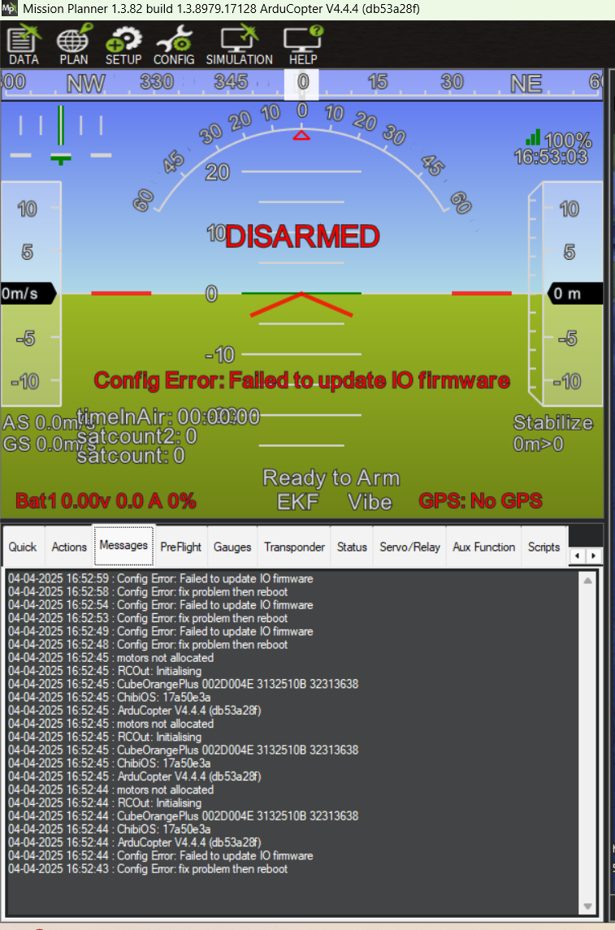The height and width of the screenshot is (930, 615).
Task: Open the Scripts tab
Action: click(544, 547)
